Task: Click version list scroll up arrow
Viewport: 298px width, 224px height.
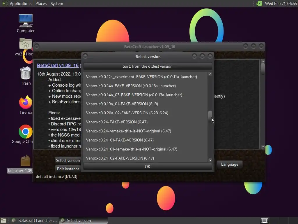Action: coord(210,74)
